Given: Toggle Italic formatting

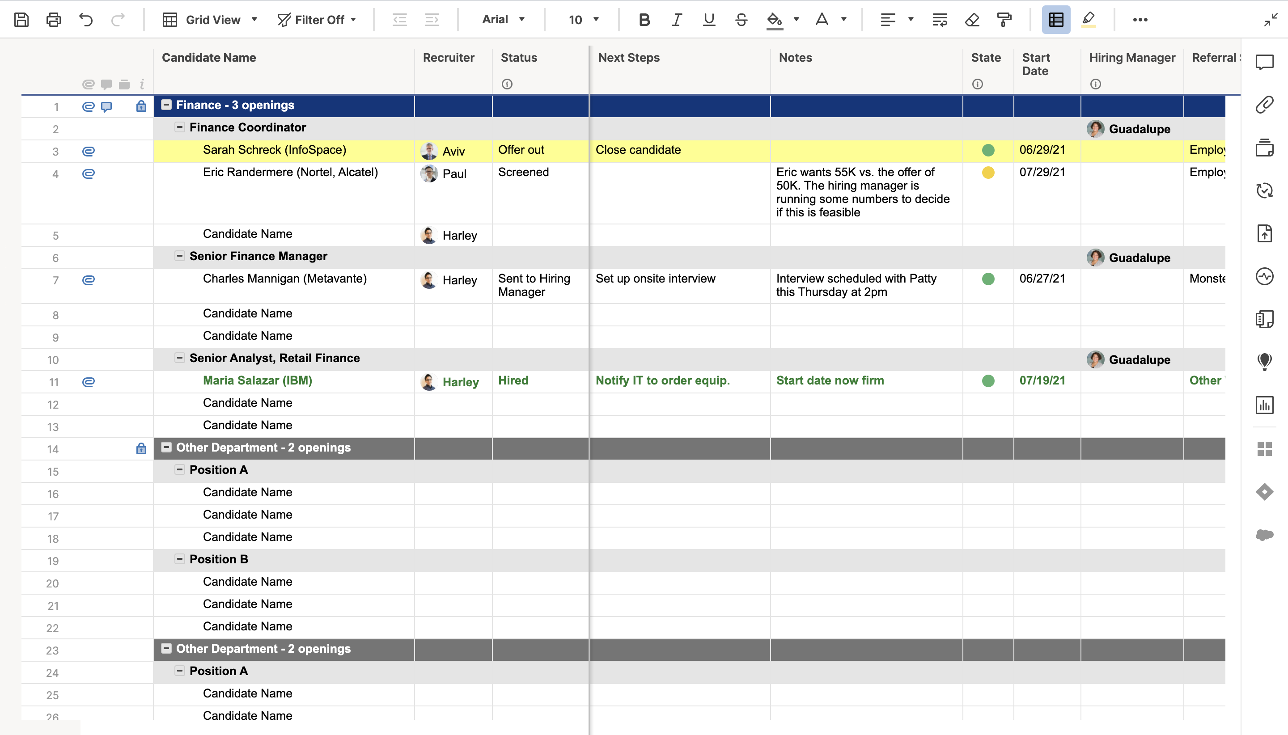Looking at the screenshot, I should pos(676,20).
